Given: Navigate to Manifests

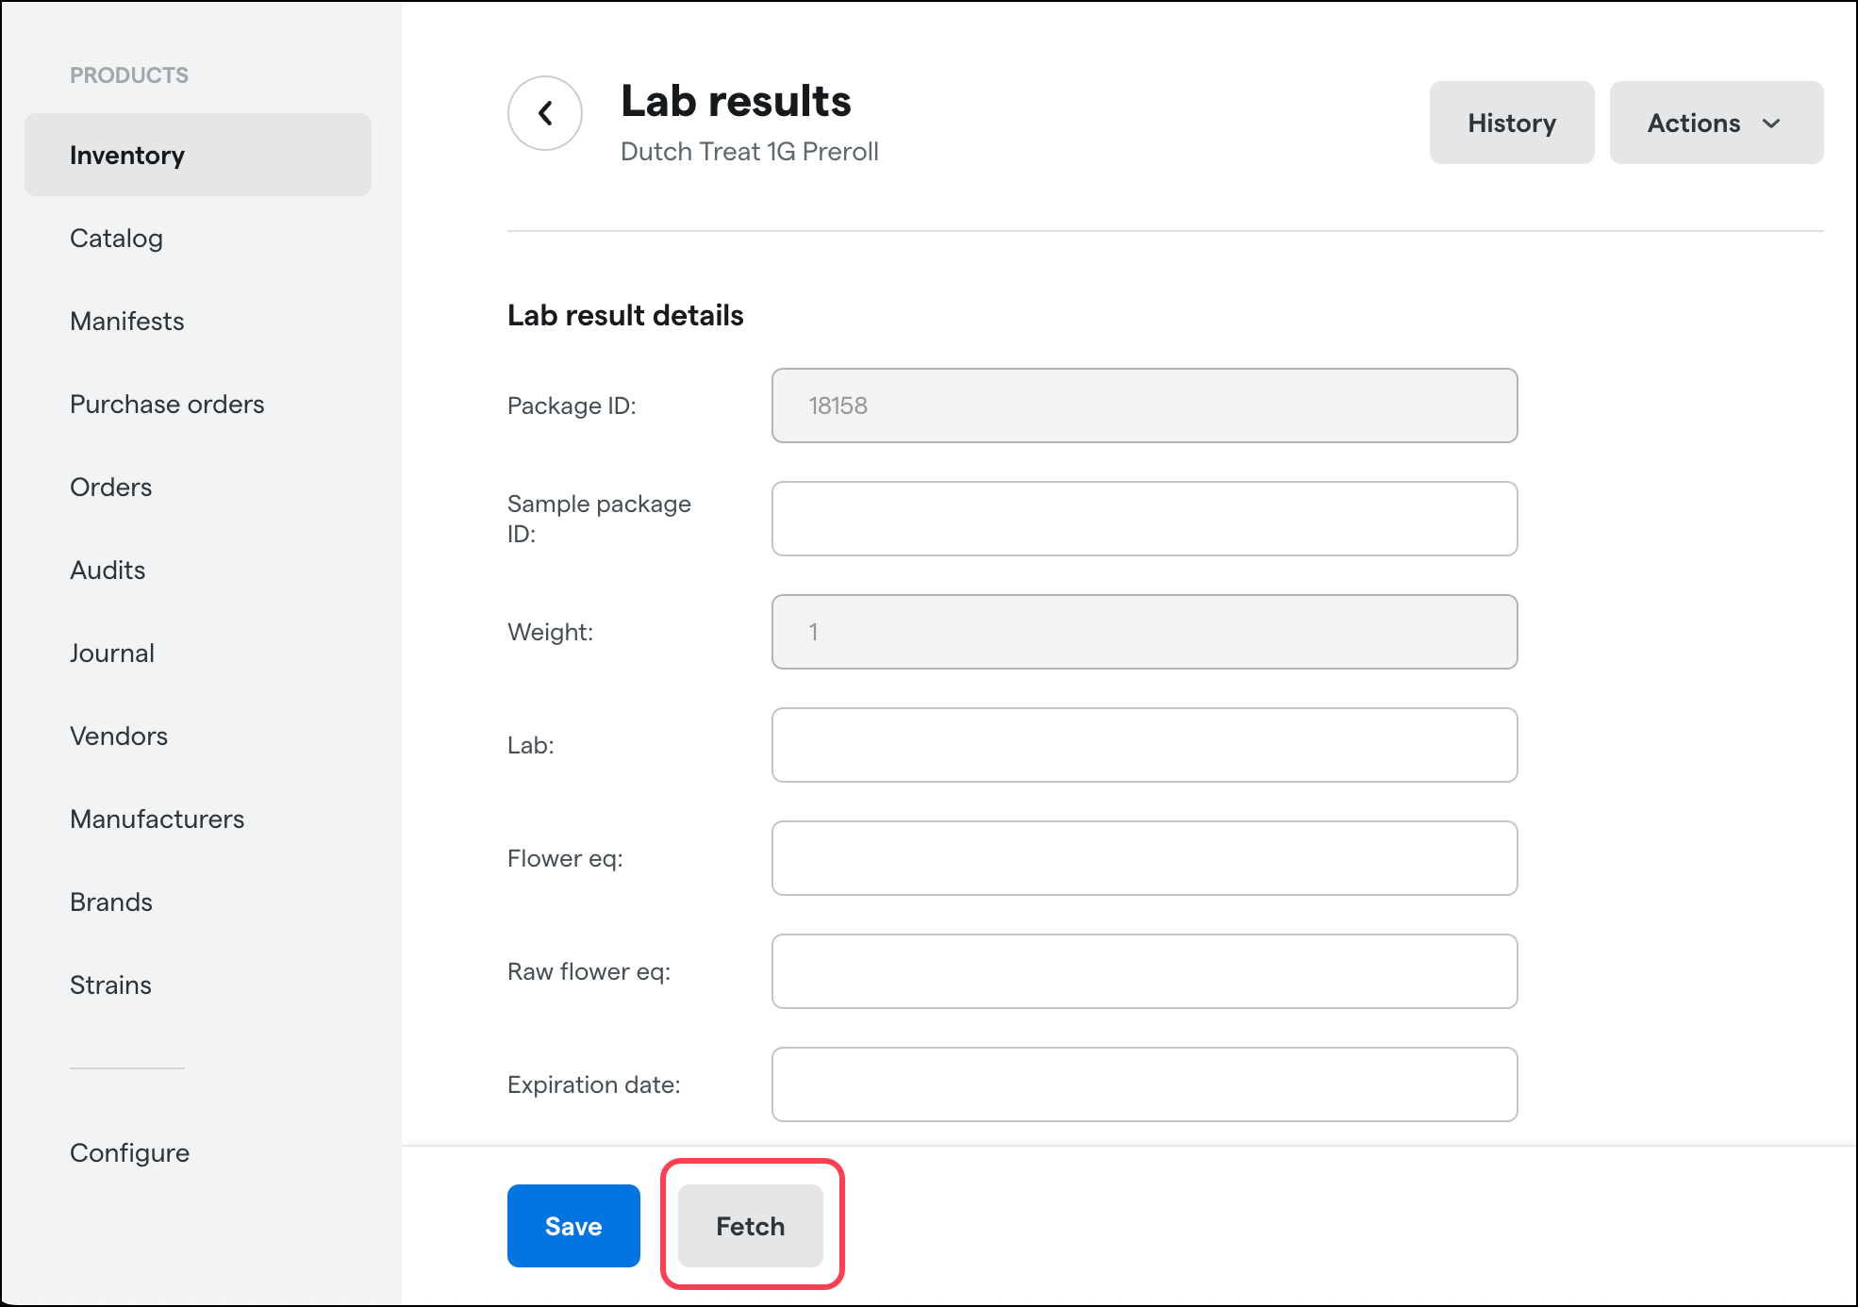Looking at the screenshot, I should tap(126, 321).
